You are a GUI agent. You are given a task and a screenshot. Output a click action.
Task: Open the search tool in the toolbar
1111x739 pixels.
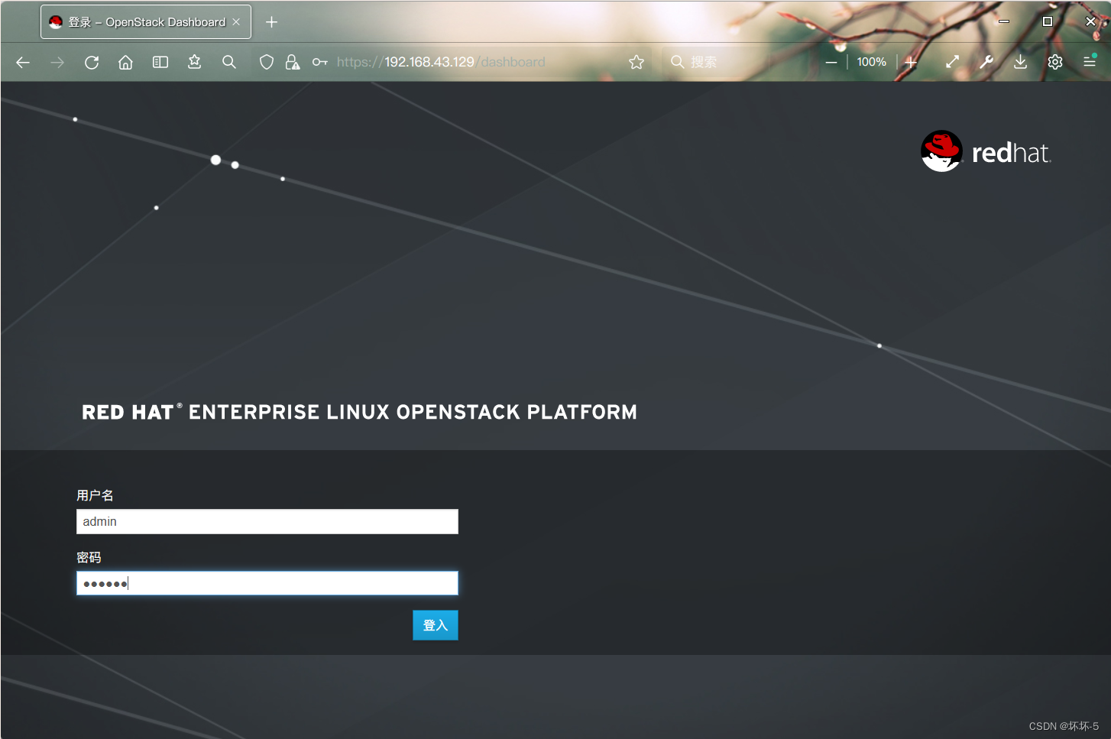pyautogui.click(x=228, y=62)
